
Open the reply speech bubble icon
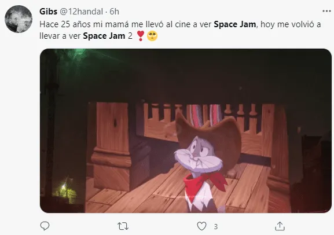click(45, 226)
